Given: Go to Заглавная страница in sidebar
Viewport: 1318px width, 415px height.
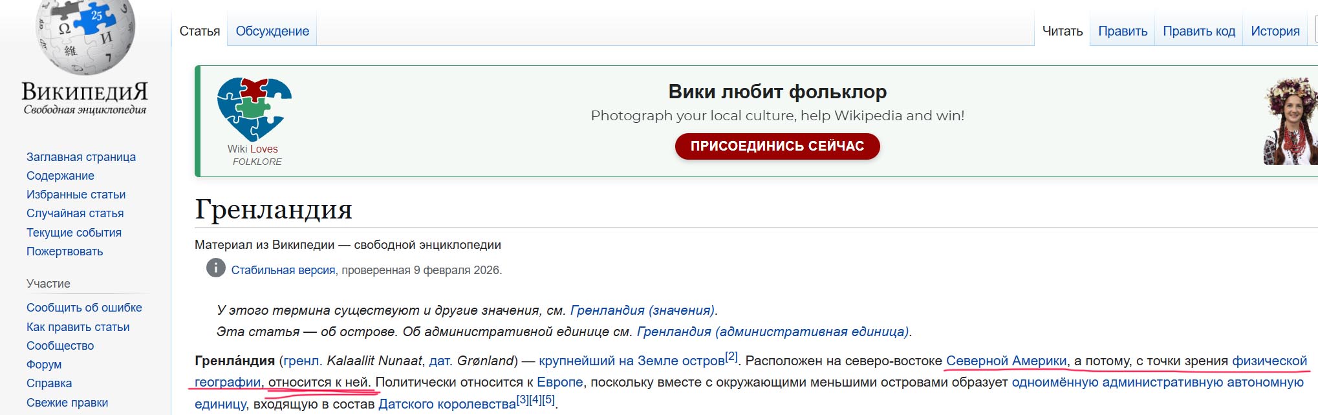Looking at the screenshot, I should [81, 157].
